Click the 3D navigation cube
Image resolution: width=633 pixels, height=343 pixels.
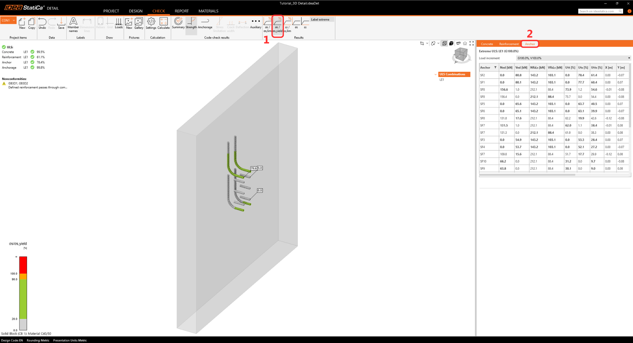coord(461,55)
